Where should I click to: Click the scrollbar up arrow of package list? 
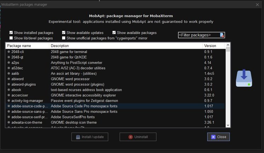[x=228, y=45]
